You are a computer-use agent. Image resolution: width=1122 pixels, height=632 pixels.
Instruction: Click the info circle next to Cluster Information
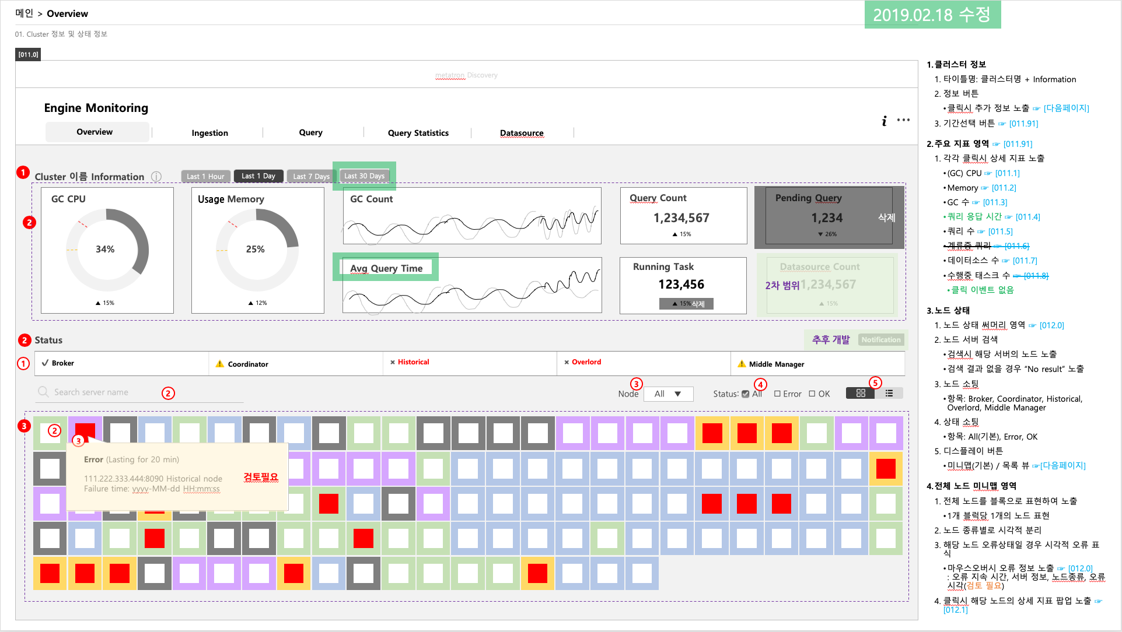coord(156,176)
